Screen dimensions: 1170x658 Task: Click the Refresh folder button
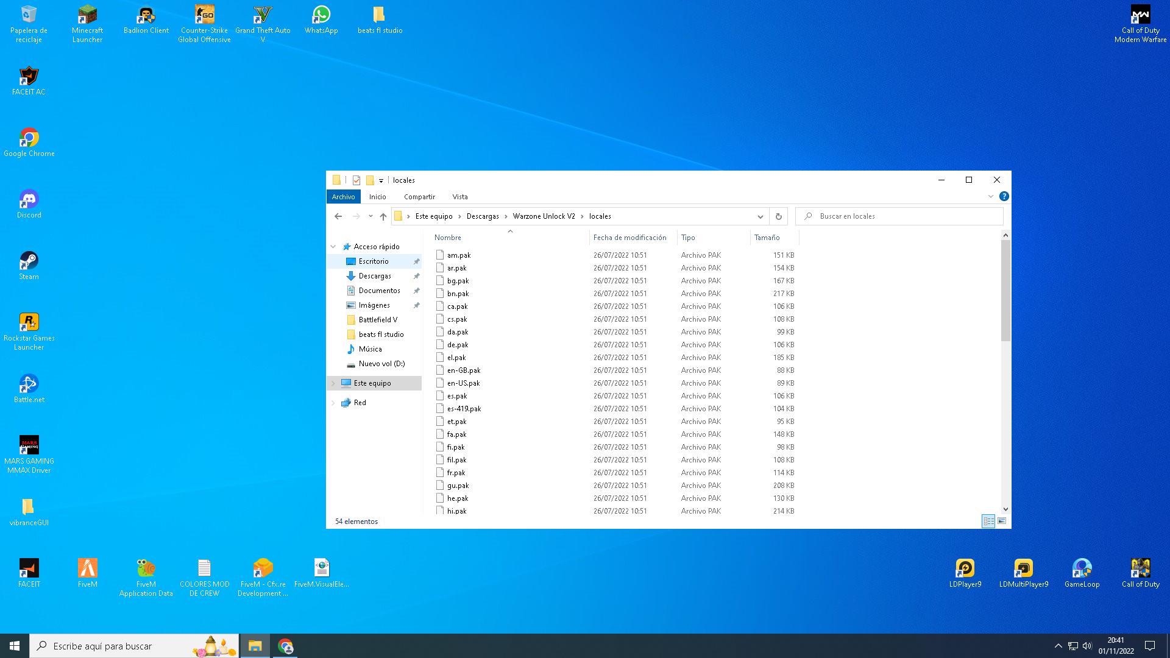(778, 216)
